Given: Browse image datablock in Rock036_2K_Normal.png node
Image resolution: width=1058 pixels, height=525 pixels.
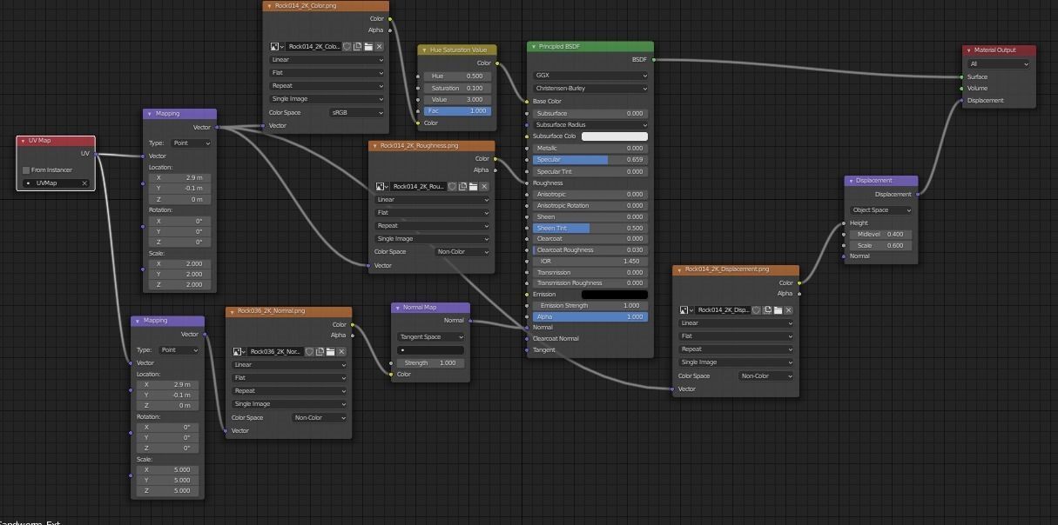Looking at the screenshot, I should pyautogui.click(x=239, y=351).
